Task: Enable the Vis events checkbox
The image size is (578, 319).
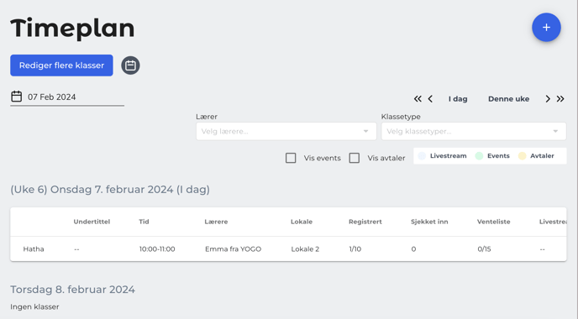Action: point(291,158)
